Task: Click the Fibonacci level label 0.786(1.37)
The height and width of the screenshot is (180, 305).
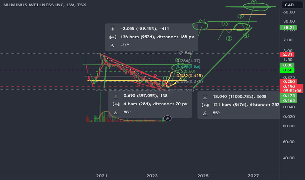Action: click(188, 61)
